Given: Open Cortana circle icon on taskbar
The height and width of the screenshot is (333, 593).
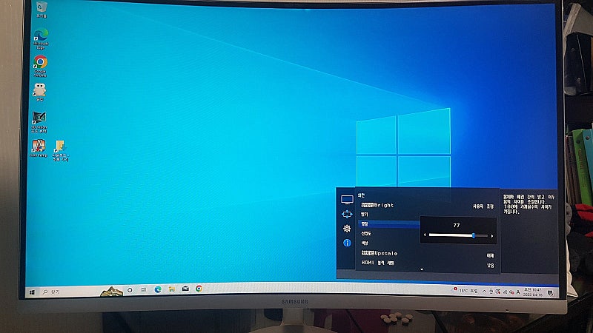Looking at the screenshot, I should 130,290.
